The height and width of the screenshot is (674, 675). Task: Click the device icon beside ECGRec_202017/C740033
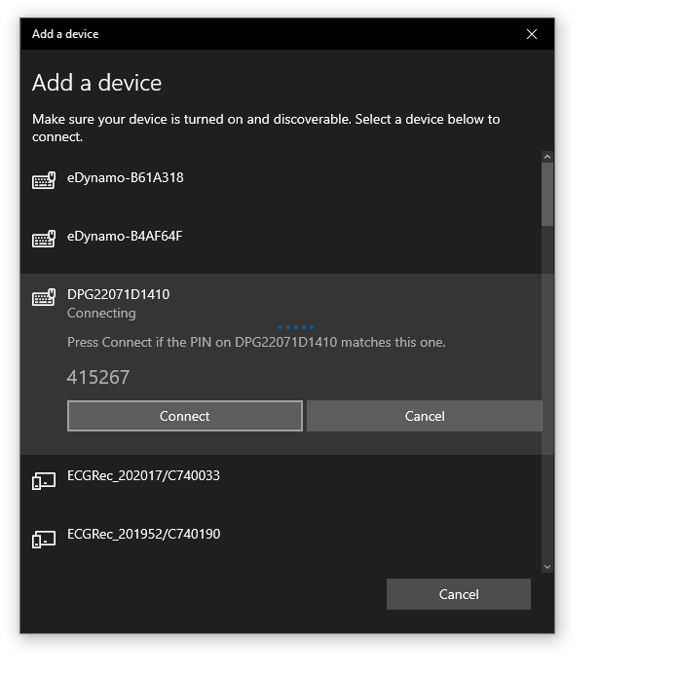coord(44,480)
